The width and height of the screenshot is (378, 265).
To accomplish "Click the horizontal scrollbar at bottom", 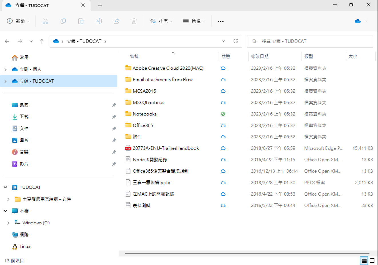I will coord(247,253).
